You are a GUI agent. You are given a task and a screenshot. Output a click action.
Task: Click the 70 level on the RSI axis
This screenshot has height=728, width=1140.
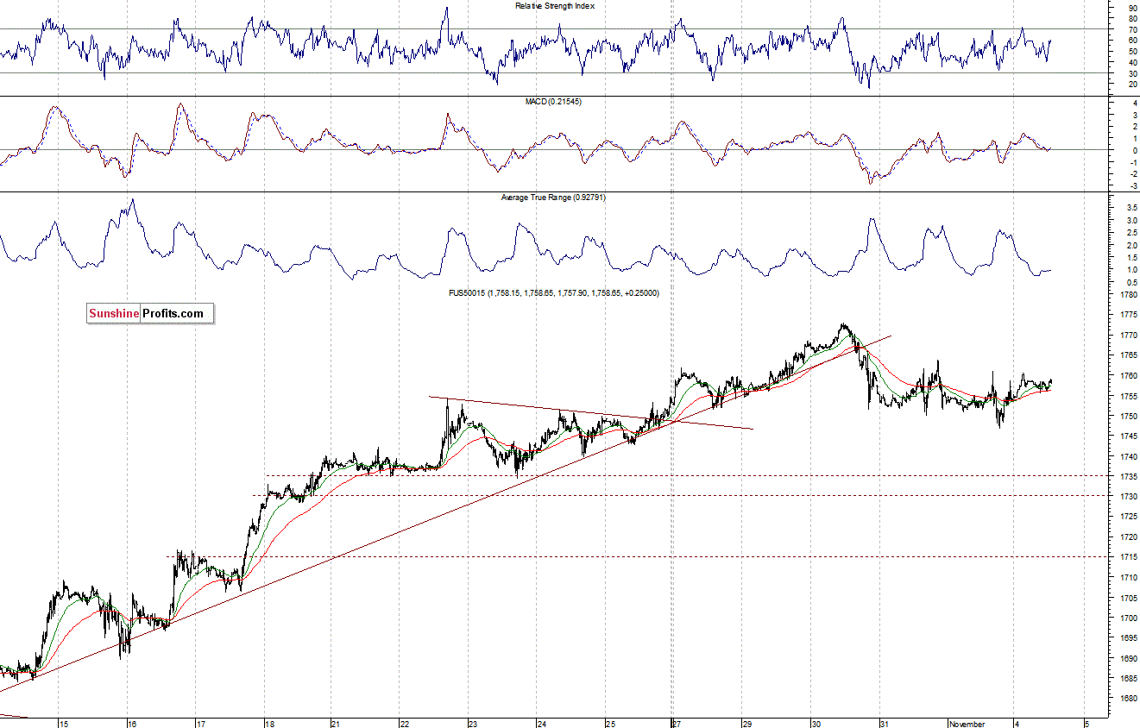[1132, 30]
